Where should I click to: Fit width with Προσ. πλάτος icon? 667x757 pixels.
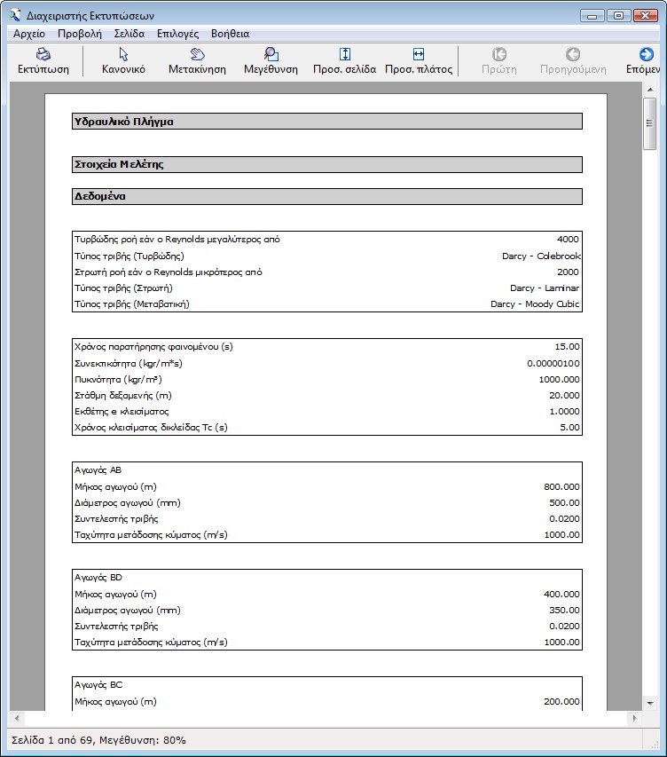coord(419,54)
